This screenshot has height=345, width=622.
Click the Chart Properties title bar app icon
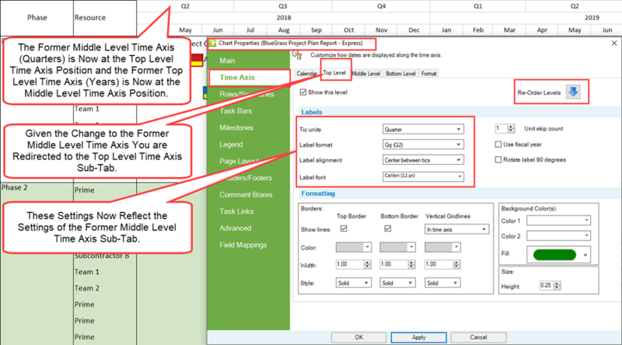[212, 44]
